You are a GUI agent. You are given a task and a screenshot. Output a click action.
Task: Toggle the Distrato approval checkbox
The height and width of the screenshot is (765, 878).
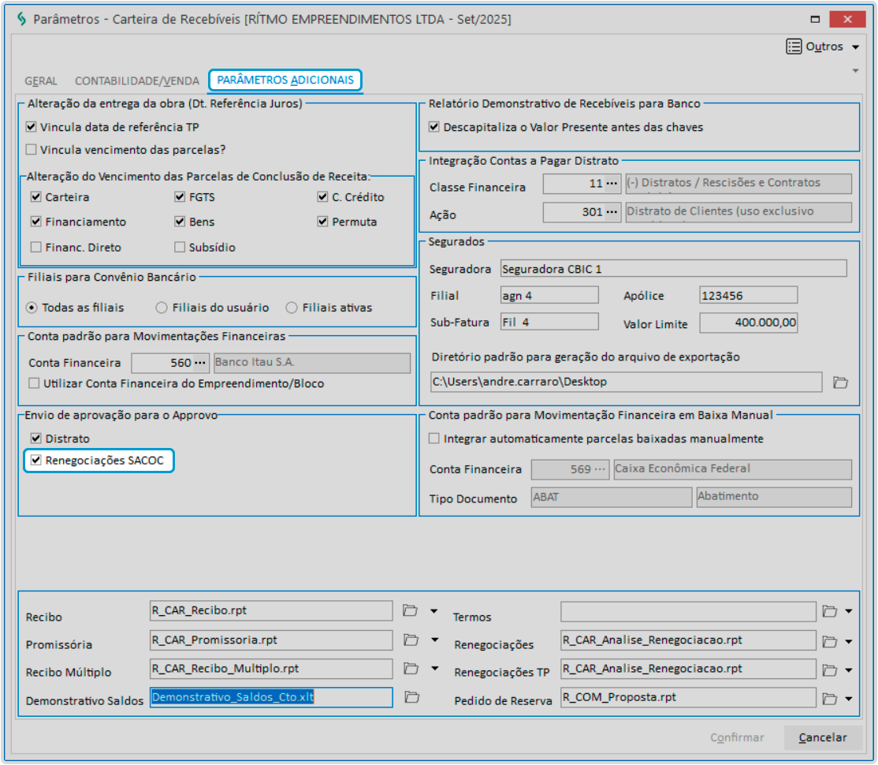[x=35, y=438]
